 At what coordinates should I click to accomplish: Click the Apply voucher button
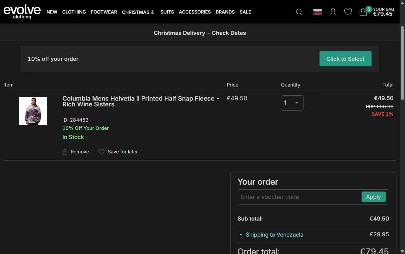click(x=373, y=197)
